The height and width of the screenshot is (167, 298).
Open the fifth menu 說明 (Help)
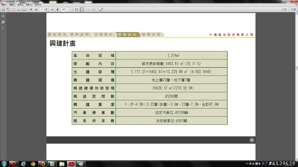pyautogui.click(x=38, y=5)
